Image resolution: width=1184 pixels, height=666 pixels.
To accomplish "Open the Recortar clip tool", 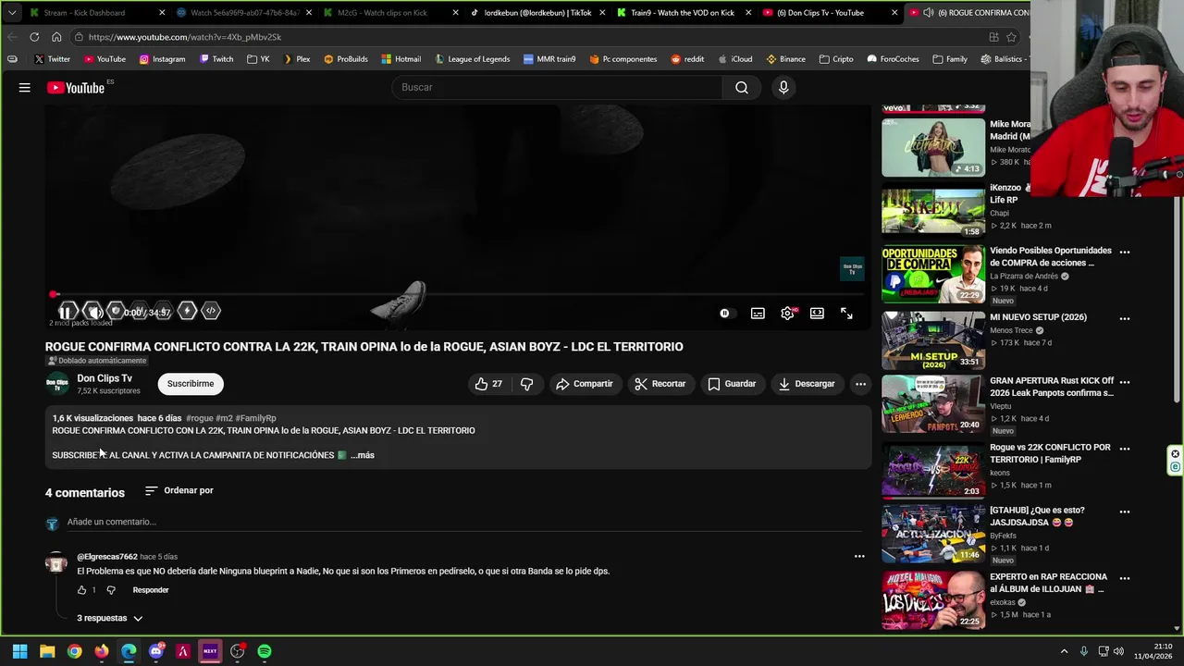I will pos(660,384).
